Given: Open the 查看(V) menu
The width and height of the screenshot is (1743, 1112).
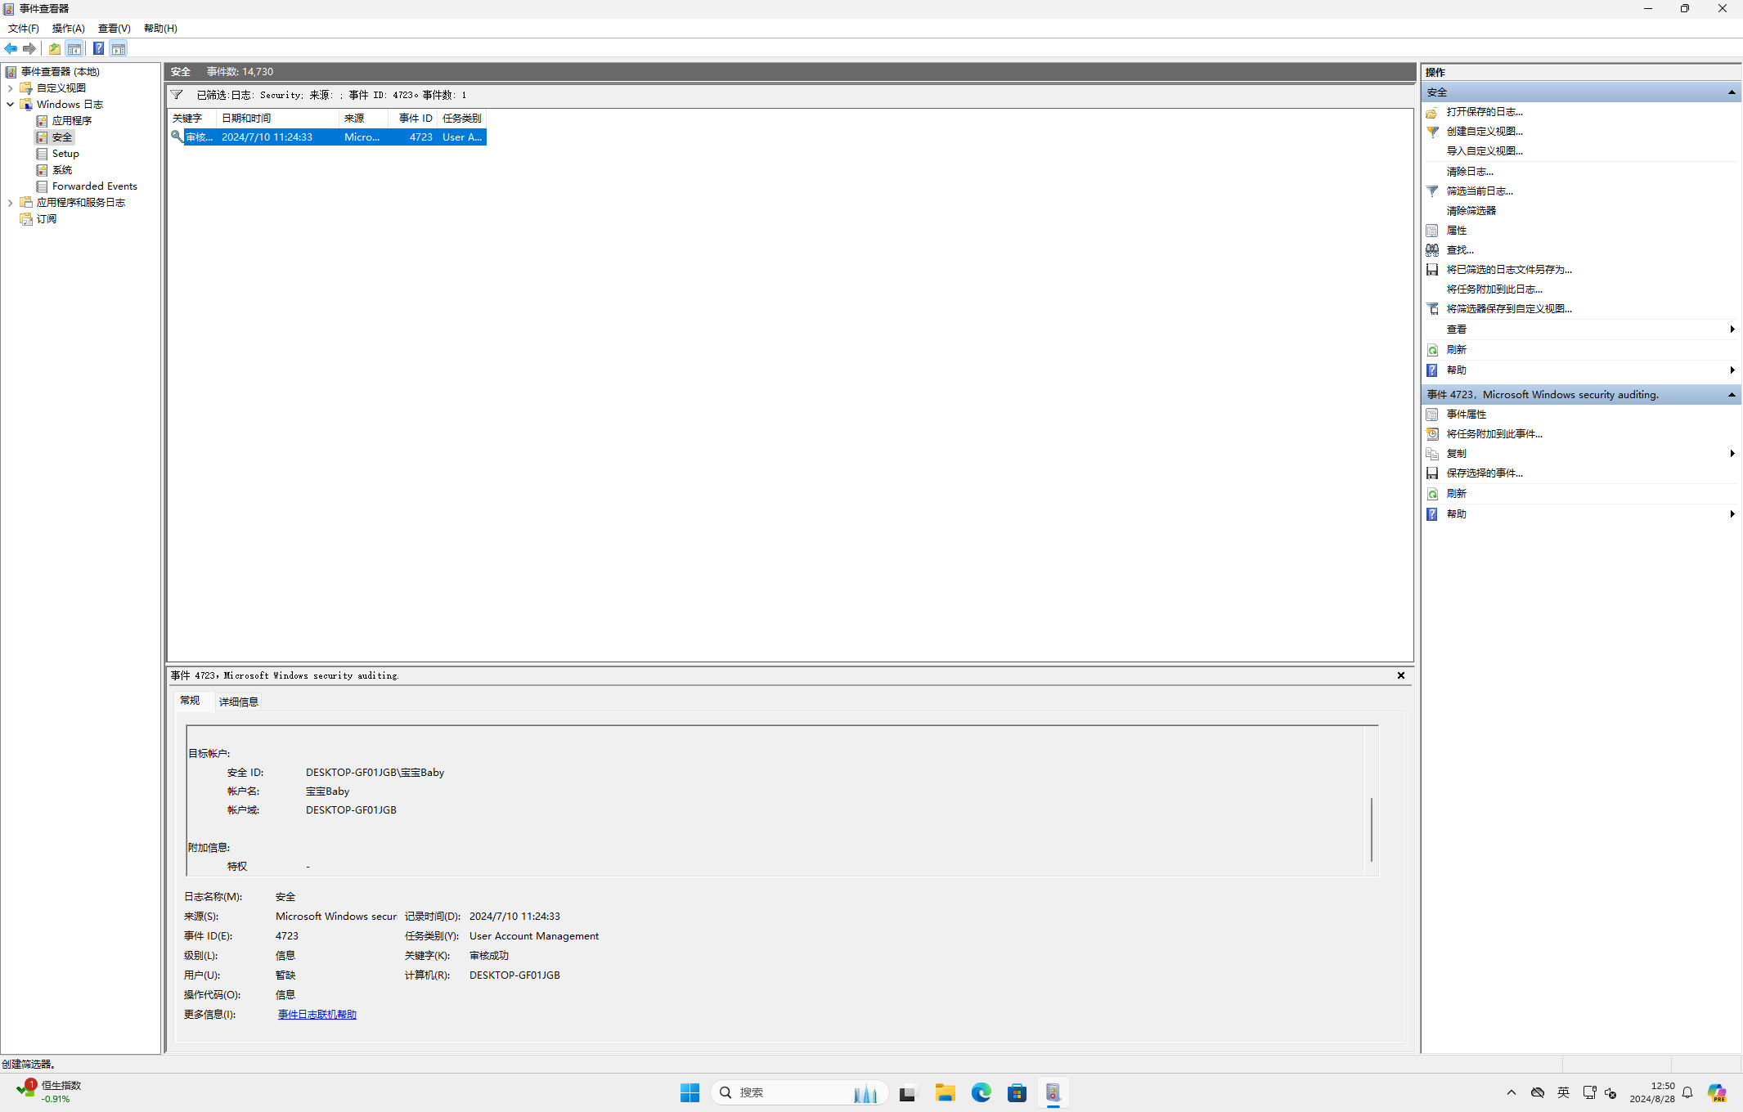Looking at the screenshot, I should click(x=115, y=29).
